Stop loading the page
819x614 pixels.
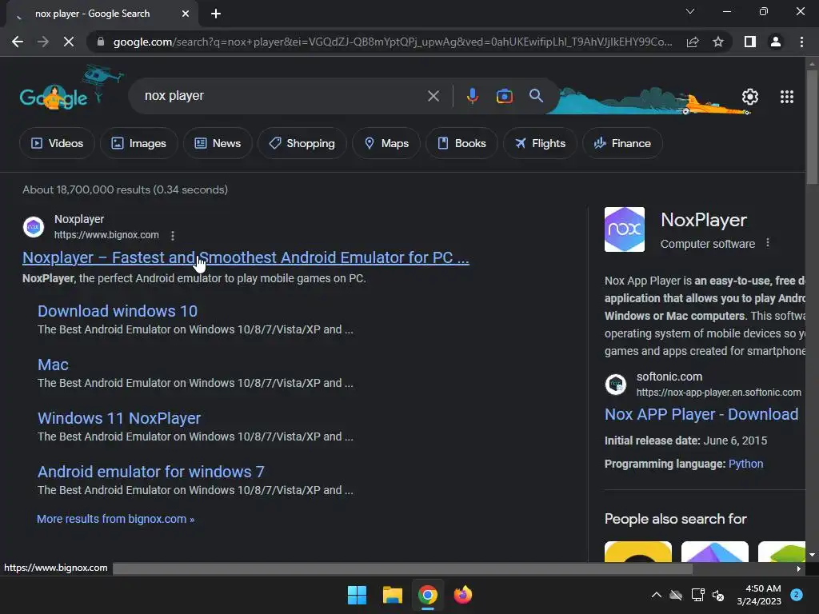click(69, 42)
